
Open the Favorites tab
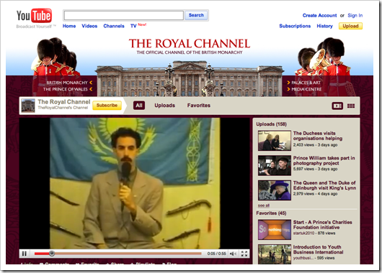(x=199, y=106)
